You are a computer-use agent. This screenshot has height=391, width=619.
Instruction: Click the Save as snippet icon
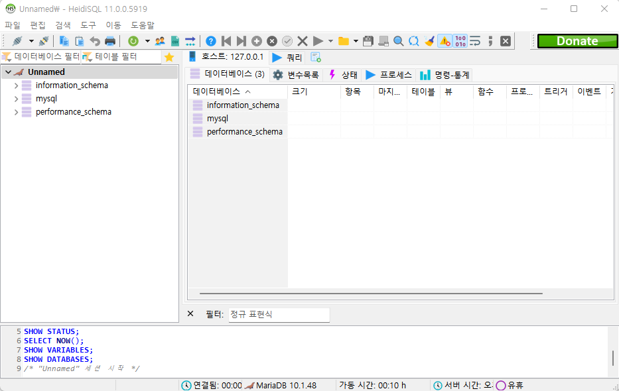(383, 41)
